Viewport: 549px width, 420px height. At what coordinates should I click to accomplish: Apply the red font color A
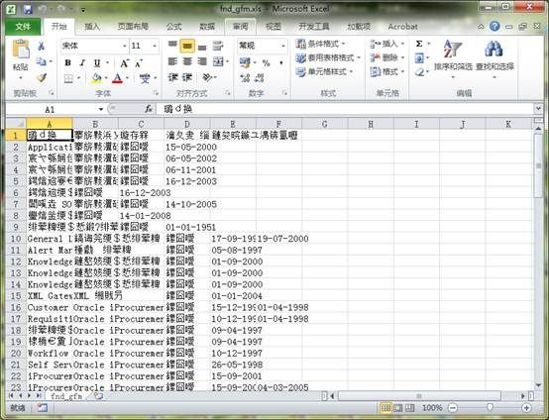point(118,78)
